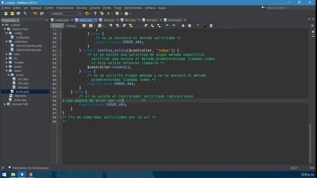Switch to the home.php editor tab
This screenshot has width=317, height=178.
point(174,20)
